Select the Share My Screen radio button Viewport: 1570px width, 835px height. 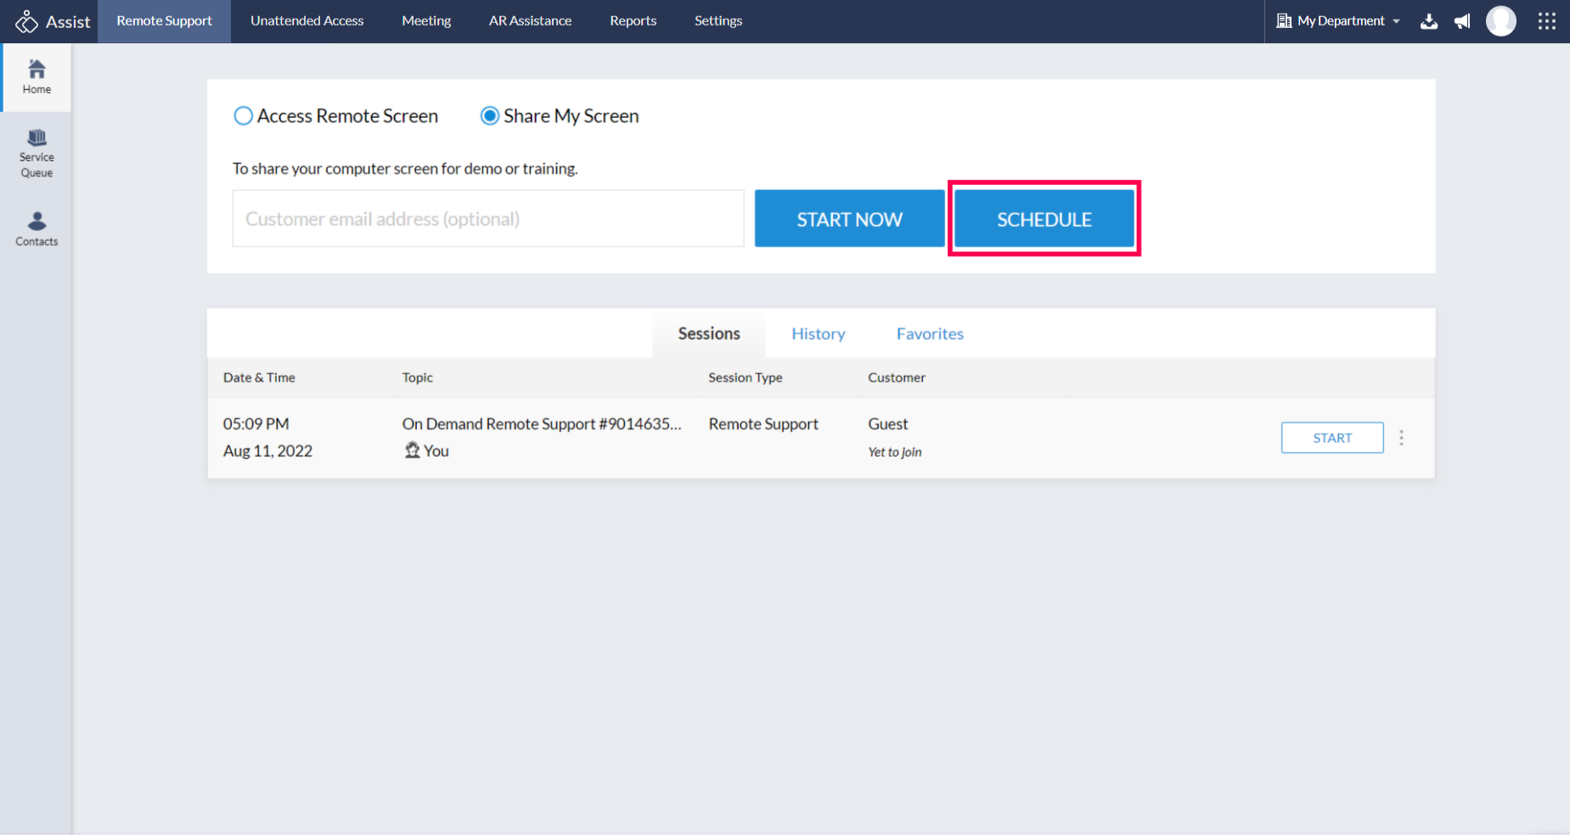[x=490, y=116]
